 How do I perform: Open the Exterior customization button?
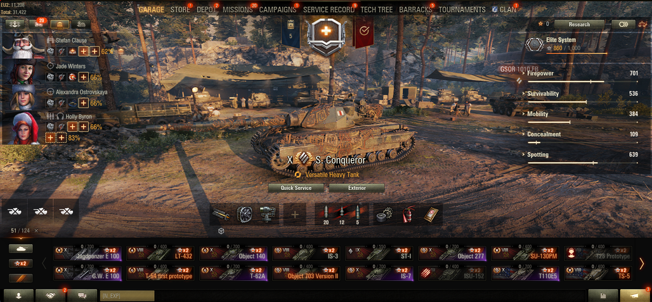coord(357,188)
